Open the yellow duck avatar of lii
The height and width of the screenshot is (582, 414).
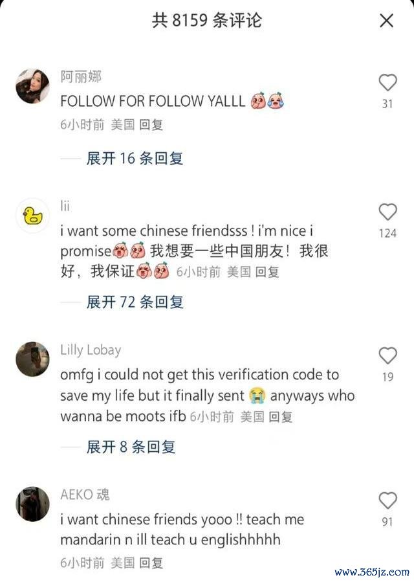[32, 216]
